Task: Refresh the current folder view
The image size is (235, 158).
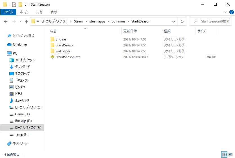Action: pos(182,21)
